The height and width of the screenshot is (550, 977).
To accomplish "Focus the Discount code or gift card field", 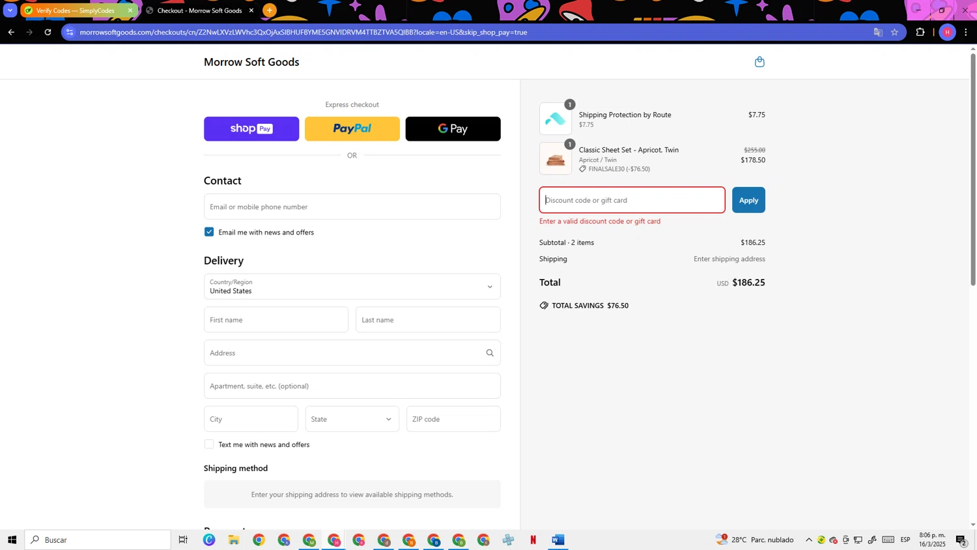I will [x=632, y=200].
